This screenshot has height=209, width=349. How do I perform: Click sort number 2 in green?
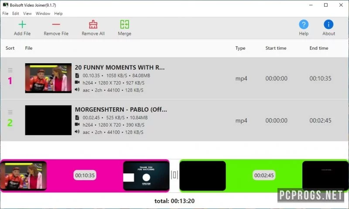click(10, 123)
